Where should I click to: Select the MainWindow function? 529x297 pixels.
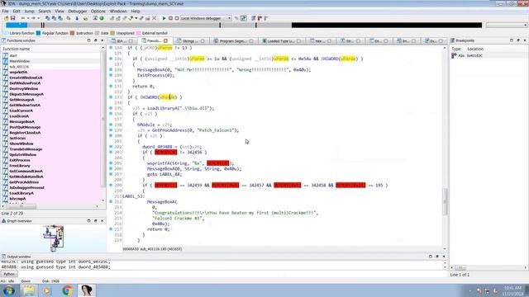(x=20, y=61)
